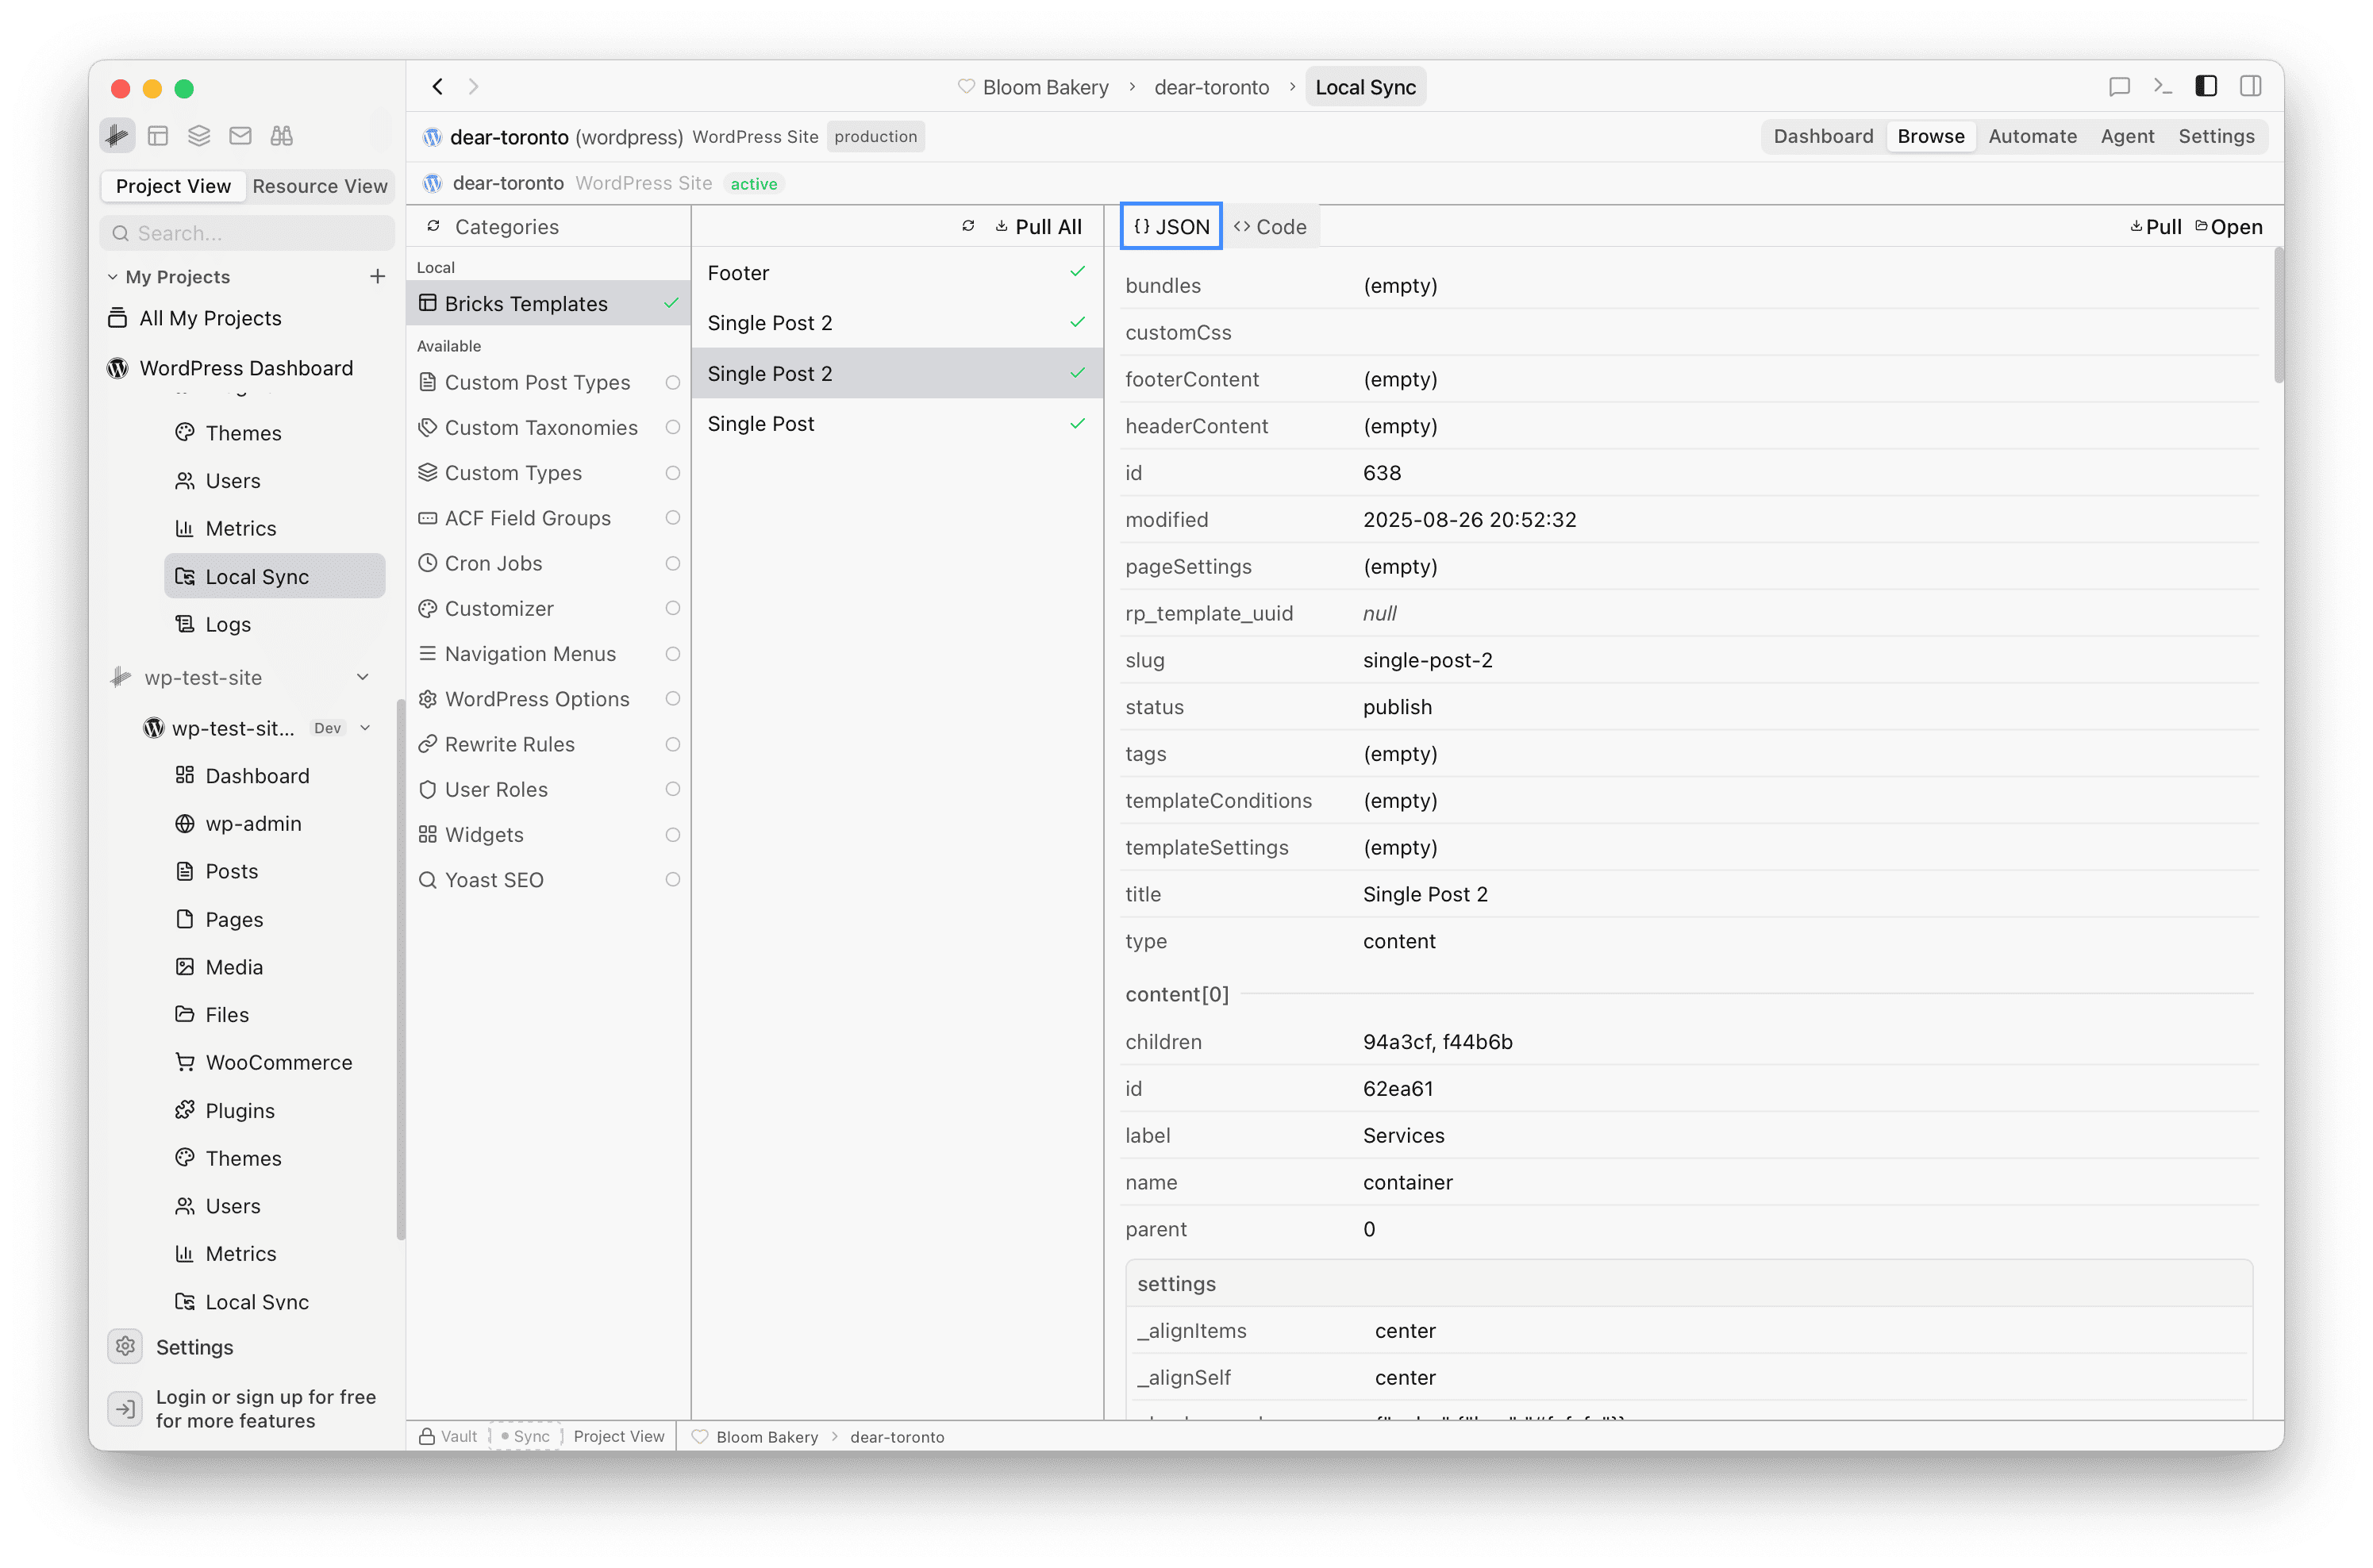Enable Yoast SEO sync circle
Viewport: 2373px width, 1568px height.
coord(673,880)
